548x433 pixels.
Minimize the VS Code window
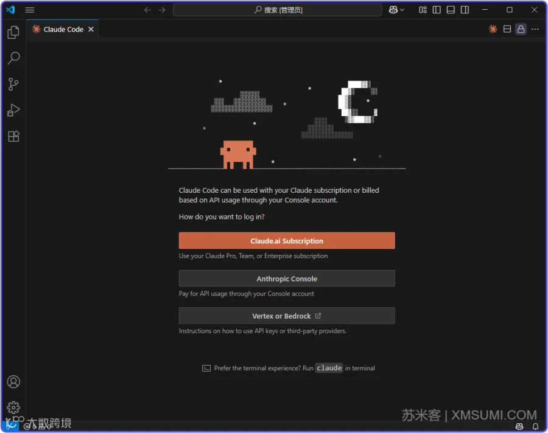click(x=485, y=10)
